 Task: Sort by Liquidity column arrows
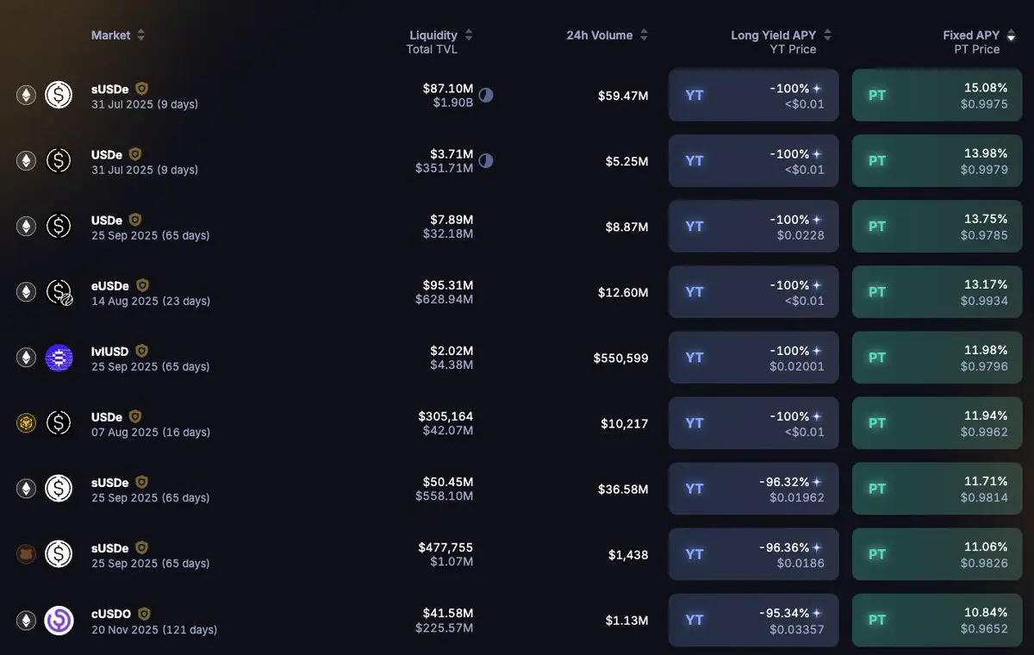click(x=469, y=35)
